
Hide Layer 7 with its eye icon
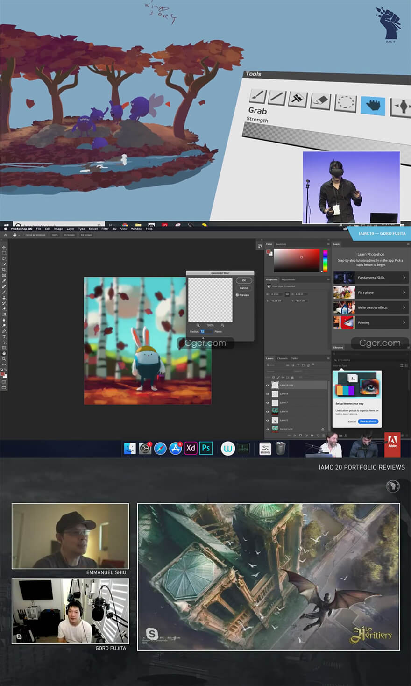pos(268,403)
